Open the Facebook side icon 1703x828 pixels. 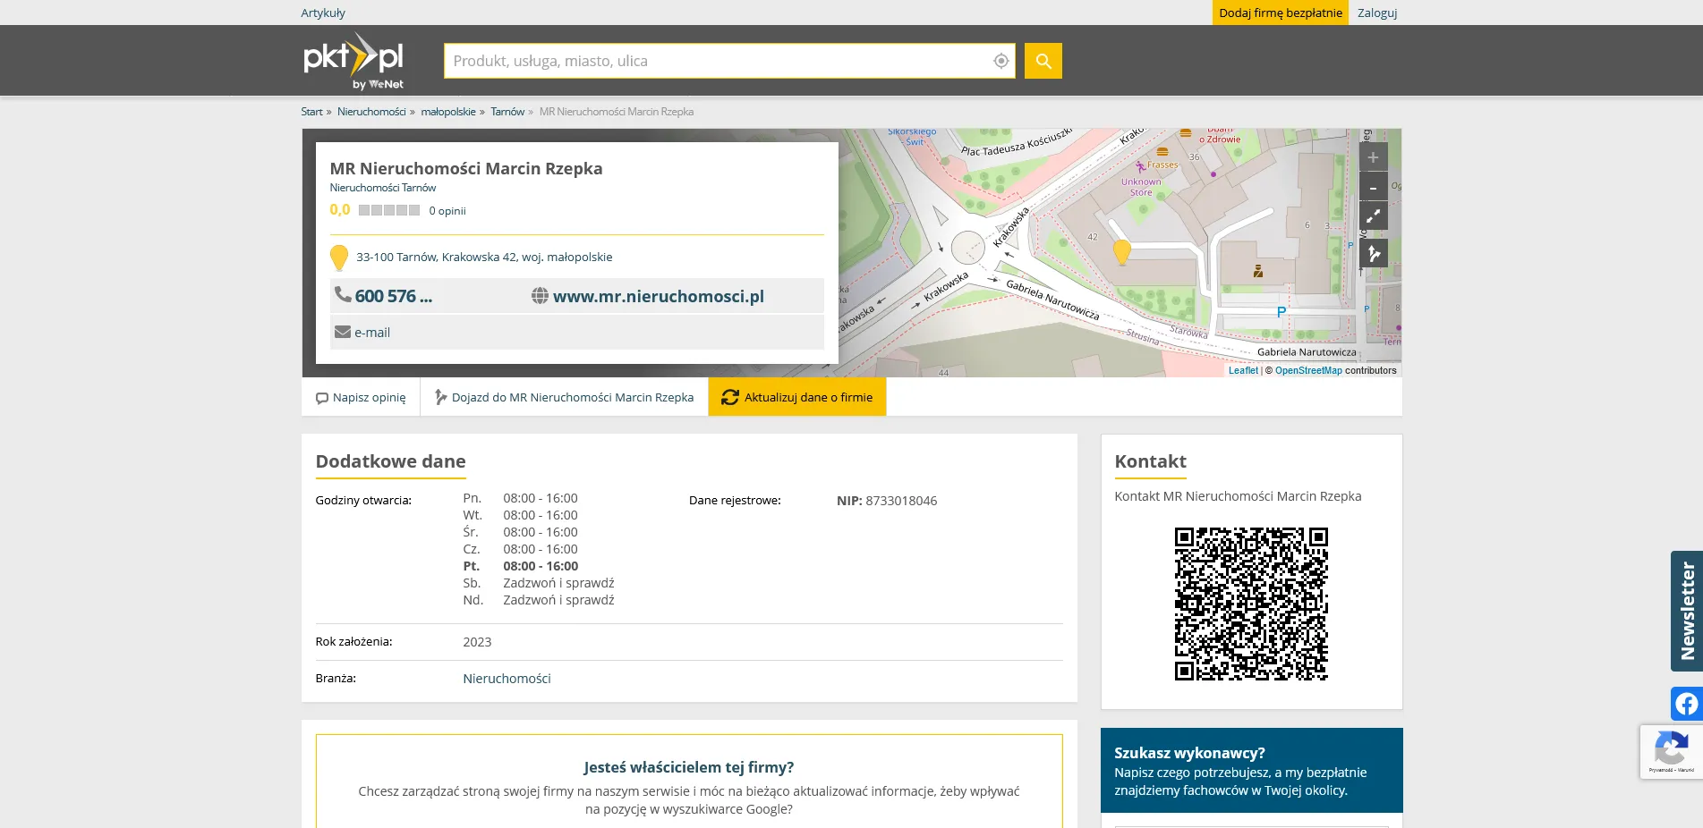(x=1686, y=704)
